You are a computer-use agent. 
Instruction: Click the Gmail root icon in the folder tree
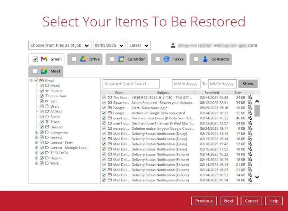[x=42, y=80]
